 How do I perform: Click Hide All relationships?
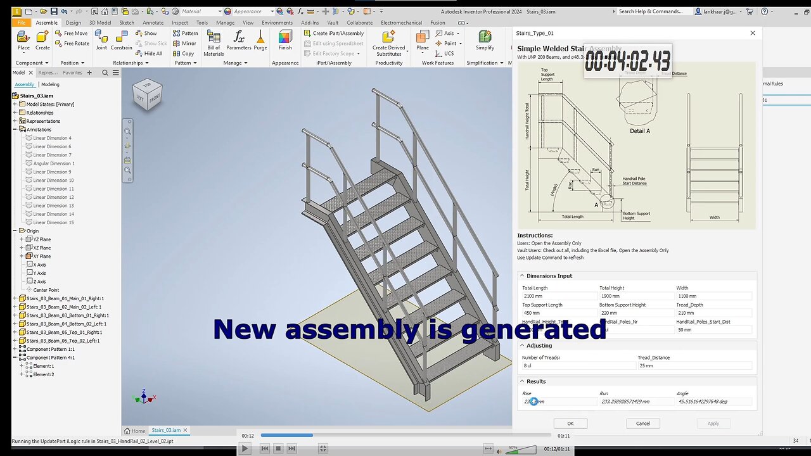pyautogui.click(x=149, y=53)
